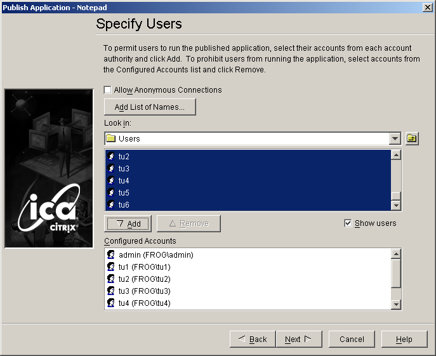This screenshot has height=356, width=436.
Task: Click the user icon beside tu6 in Users list
Action: point(111,204)
